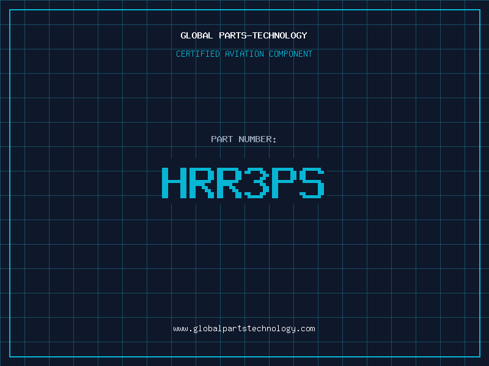Click the first R in the part number
Viewport: 489px width, 366px height.
click(201, 182)
